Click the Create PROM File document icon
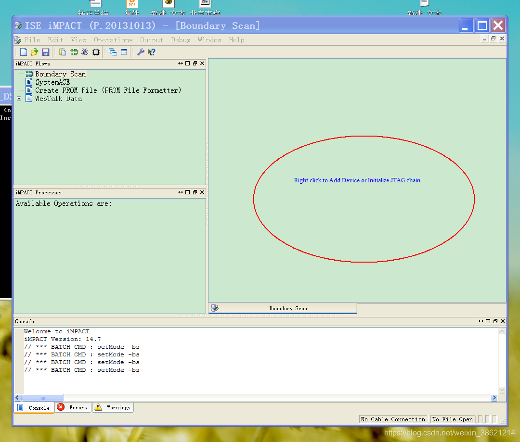This screenshot has height=442, width=520. [29, 90]
